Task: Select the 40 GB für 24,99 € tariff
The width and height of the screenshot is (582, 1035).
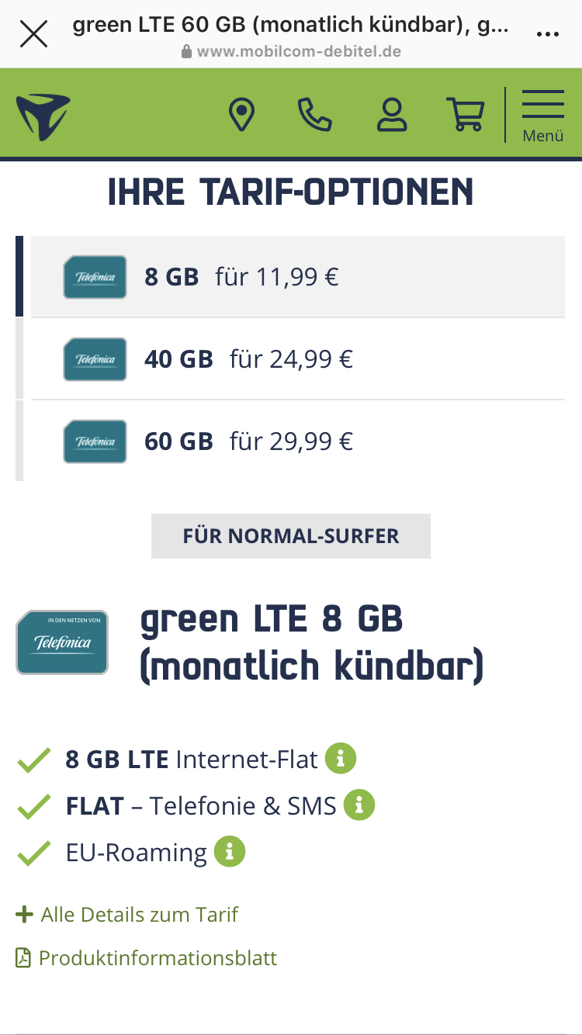Action: [x=298, y=359]
